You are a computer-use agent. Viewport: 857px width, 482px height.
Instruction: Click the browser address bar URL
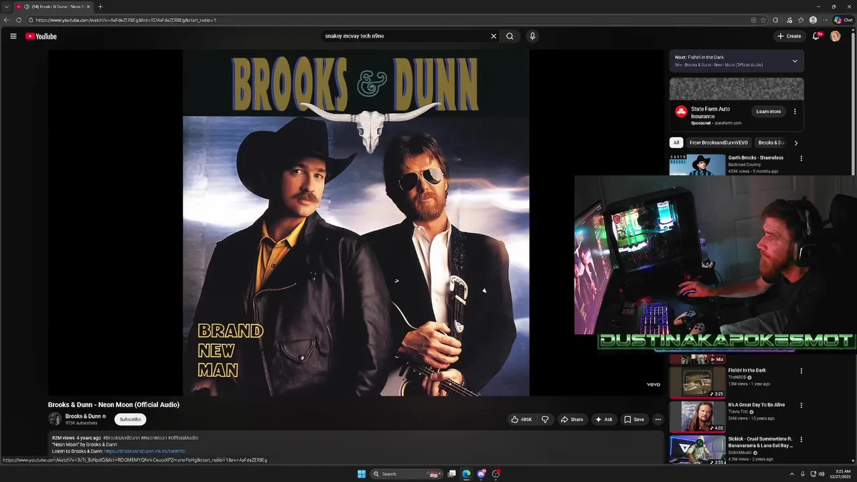click(x=126, y=20)
